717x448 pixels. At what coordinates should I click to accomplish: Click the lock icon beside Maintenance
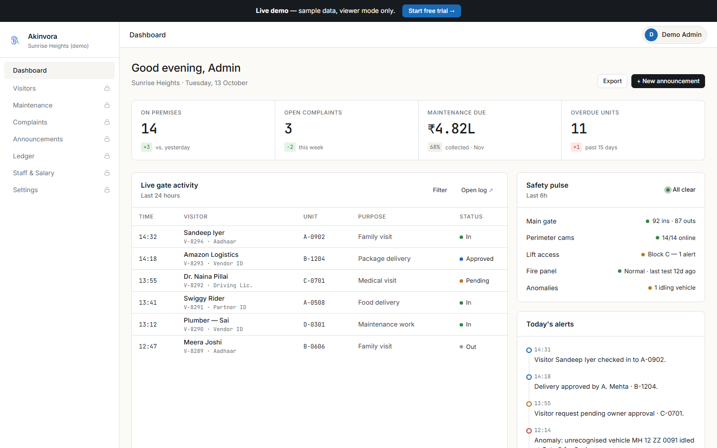click(x=107, y=105)
